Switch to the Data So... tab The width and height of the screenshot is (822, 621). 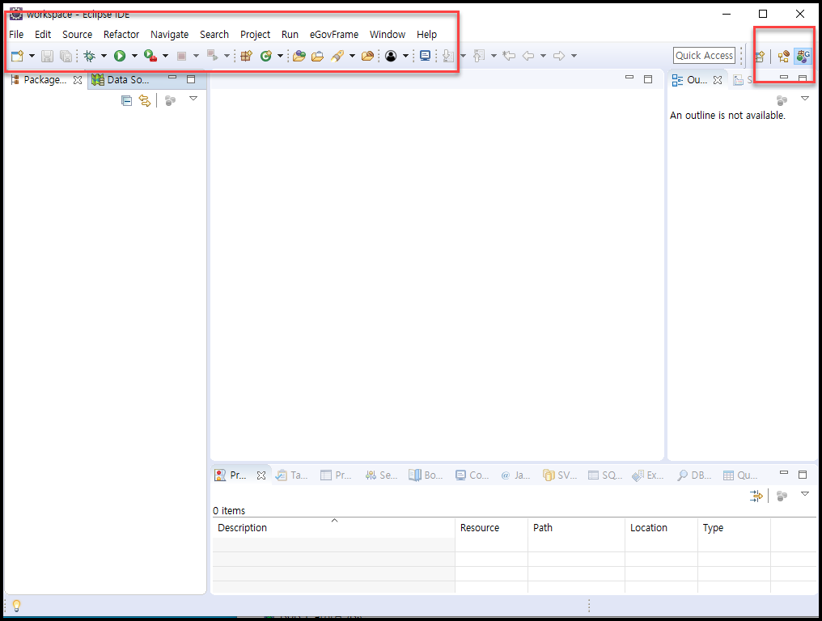[x=121, y=80]
